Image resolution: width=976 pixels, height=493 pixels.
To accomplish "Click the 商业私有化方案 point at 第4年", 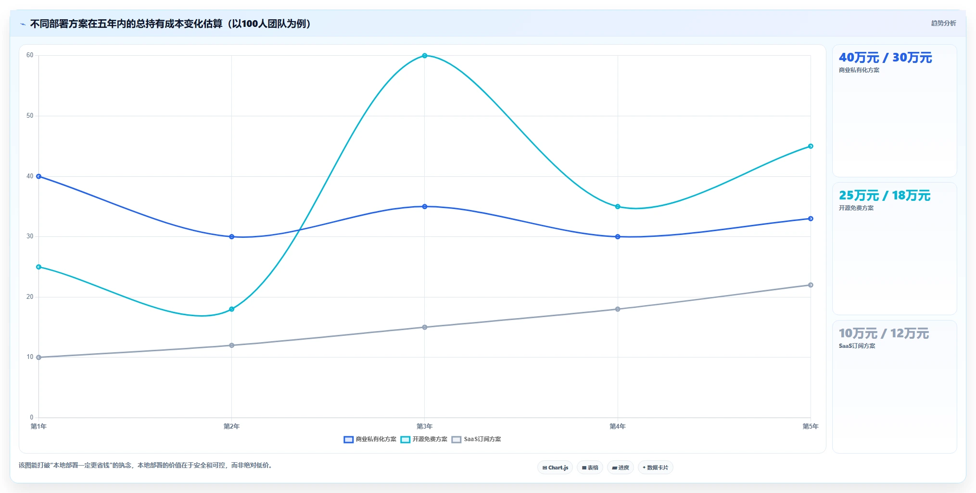I will pyautogui.click(x=618, y=237).
